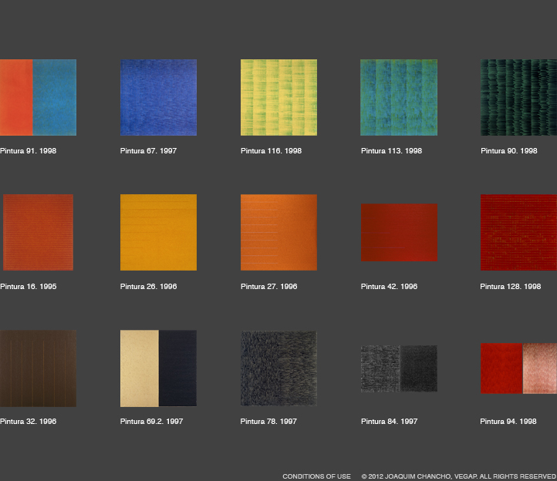This screenshot has width=557, height=481.
Task: Click the 2012 Joaquim Chancho copyright text
Action: click(458, 476)
